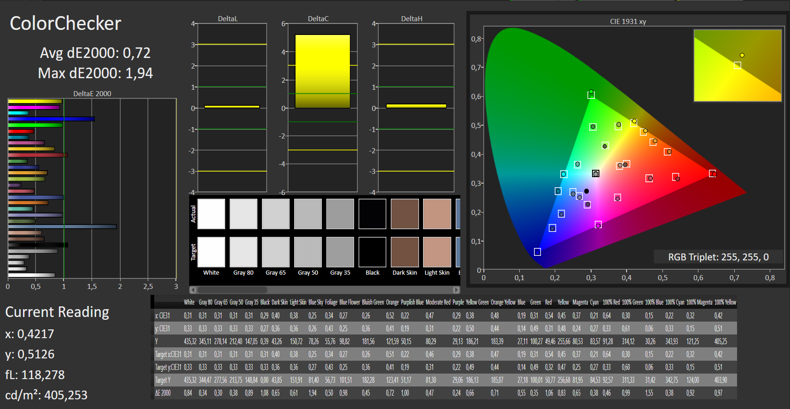Choose the Actual Black swatch
This screenshot has height=409, width=790.
pyautogui.click(x=372, y=214)
